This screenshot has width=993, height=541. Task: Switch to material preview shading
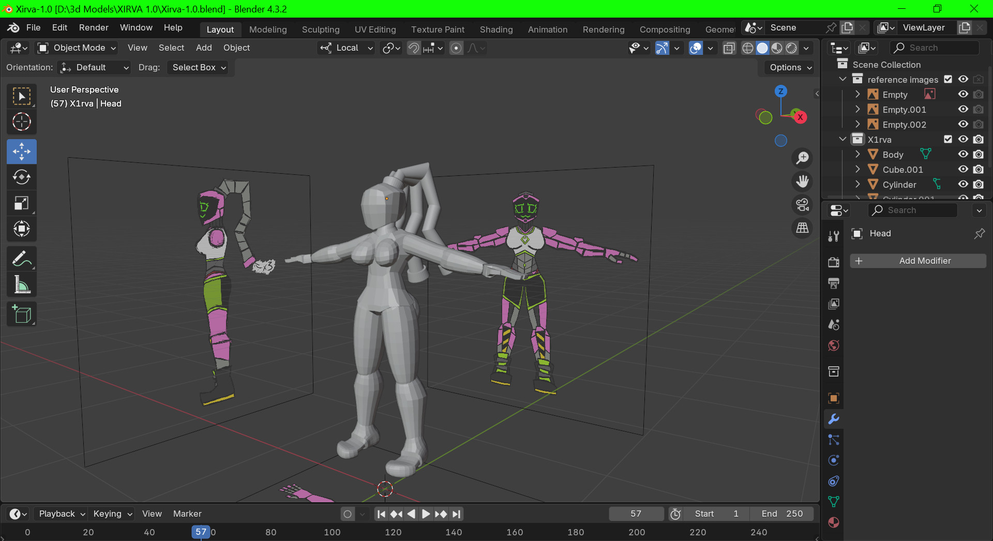(x=777, y=48)
